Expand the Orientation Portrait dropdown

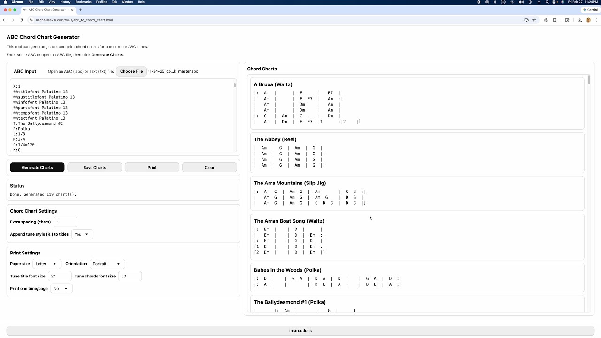(x=108, y=264)
